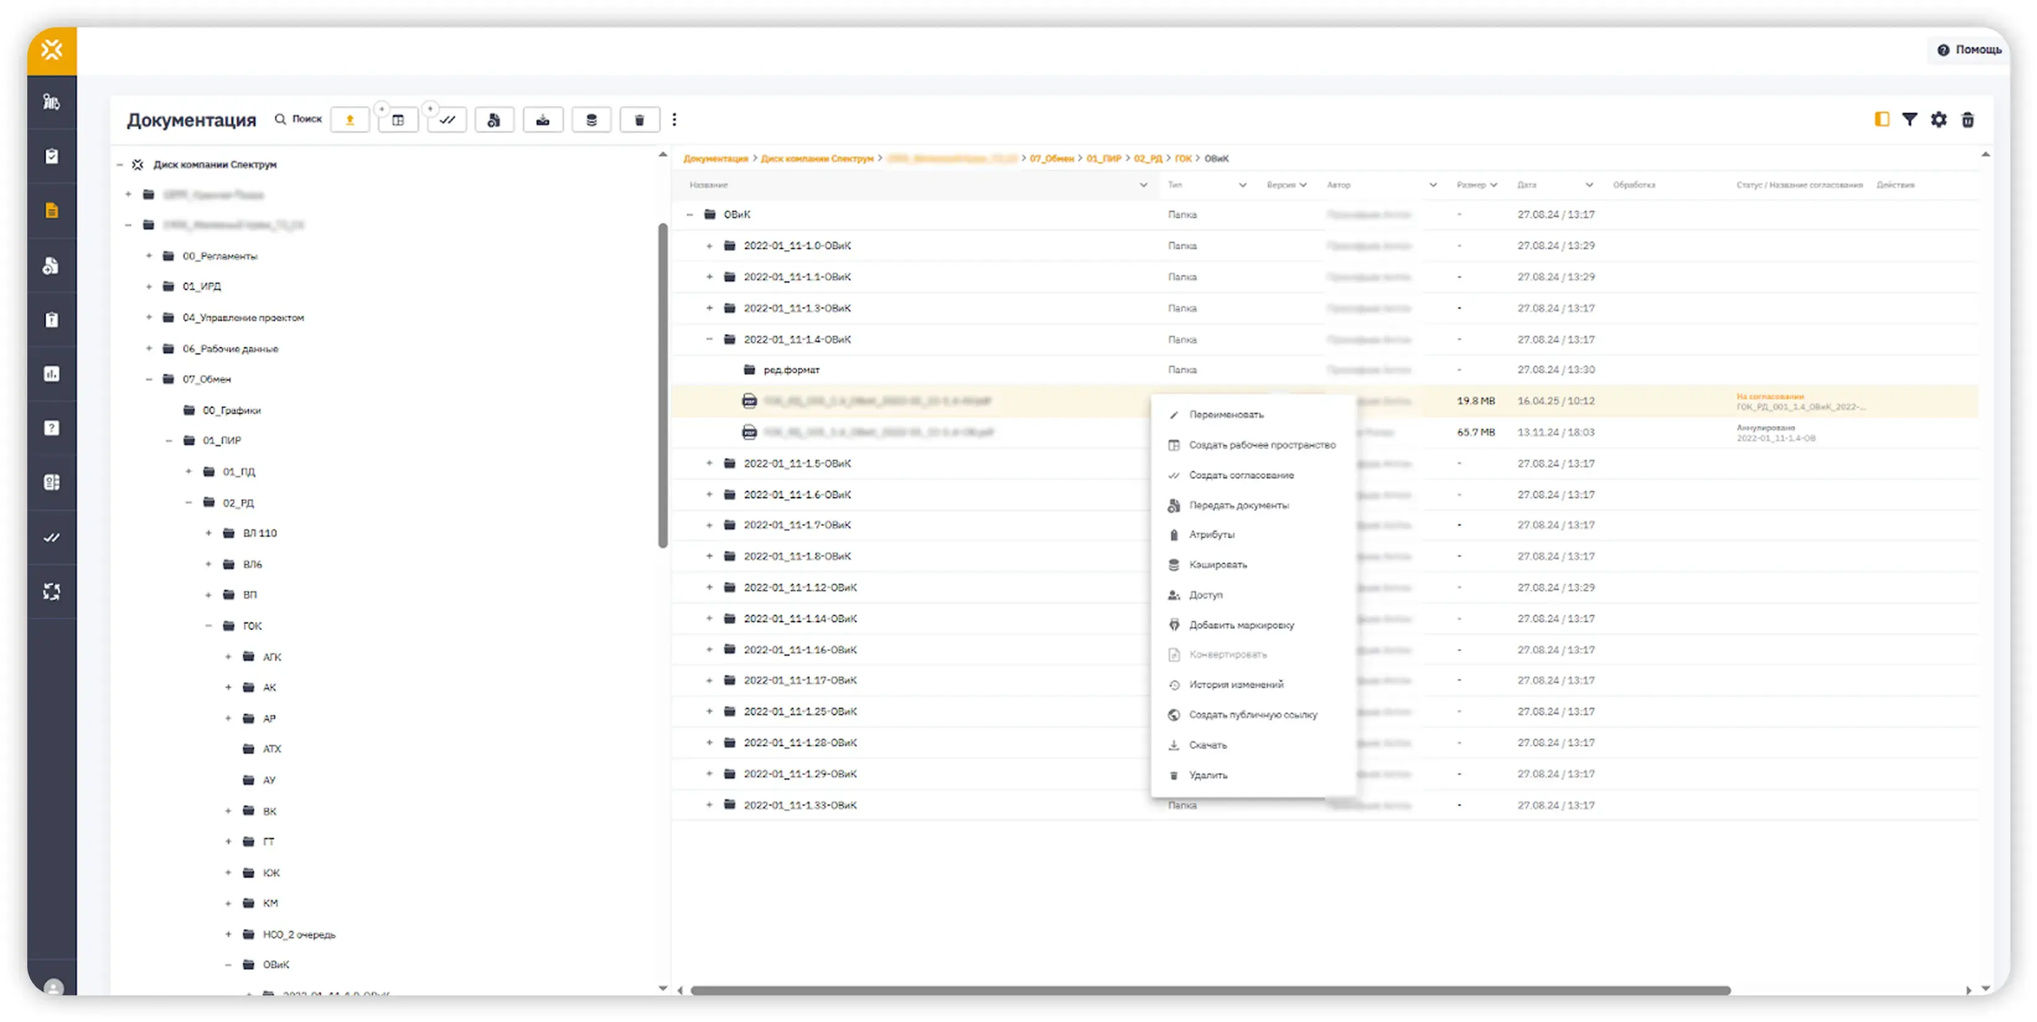Image resolution: width=2037 pixels, height=1022 pixels.
Task: Click the '07_Обмен' breadcrumb link
Action: tap(1051, 159)
